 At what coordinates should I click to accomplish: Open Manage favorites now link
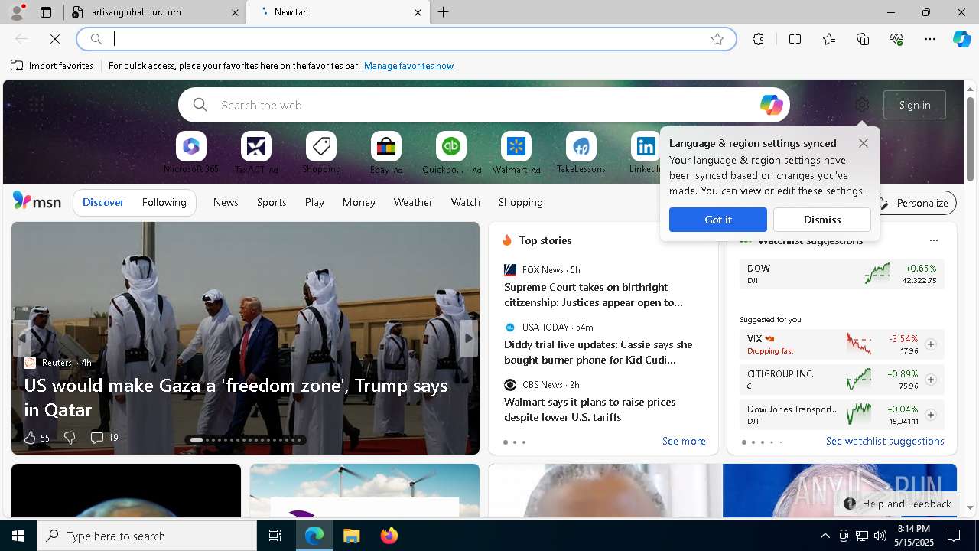coord(408,66)
